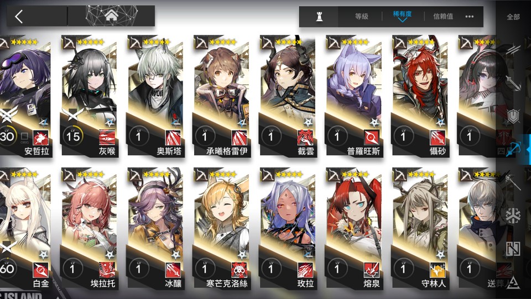This screenshot has height=299, width=531.
Task: Open more sort options with the three dots
Action: [x=470, y=16]
